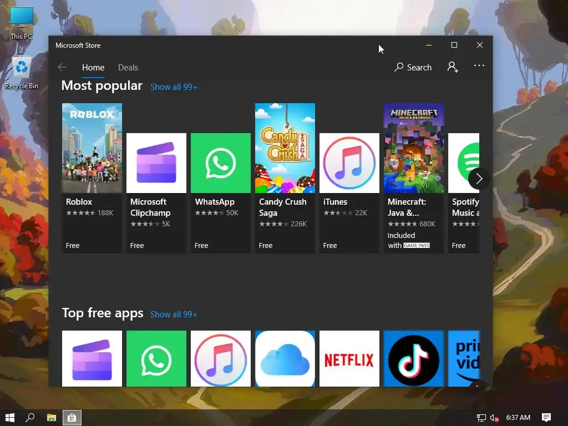Click the Candy Crush Saga title
Screen dimensions: 568x426
(282, 207)
